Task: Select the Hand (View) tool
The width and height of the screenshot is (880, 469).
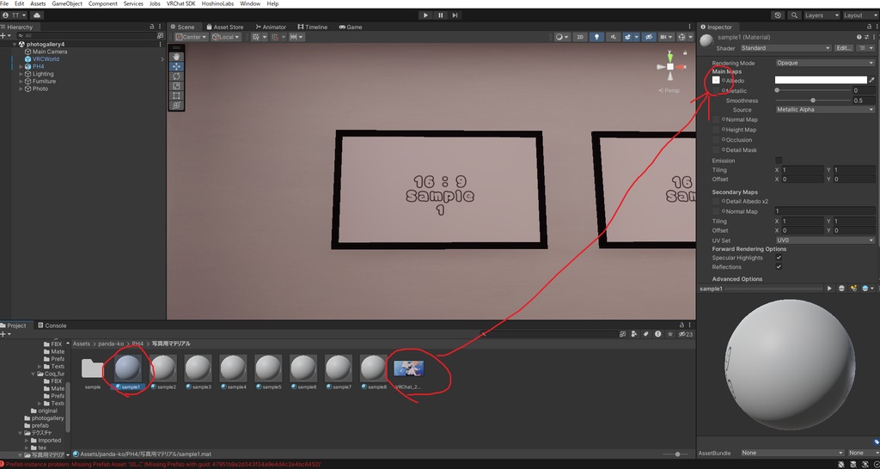Action: point(176,57)
